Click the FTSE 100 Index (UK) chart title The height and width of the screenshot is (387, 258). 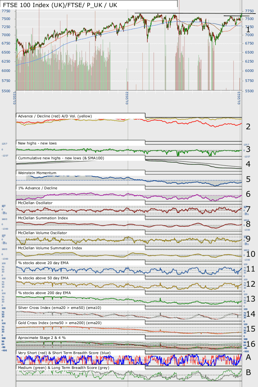coord(60,5)
